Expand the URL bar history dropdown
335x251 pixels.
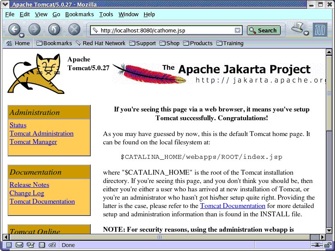[x=238, y=30]
